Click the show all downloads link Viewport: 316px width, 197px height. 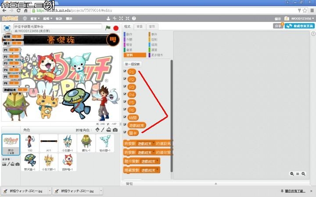295,191
